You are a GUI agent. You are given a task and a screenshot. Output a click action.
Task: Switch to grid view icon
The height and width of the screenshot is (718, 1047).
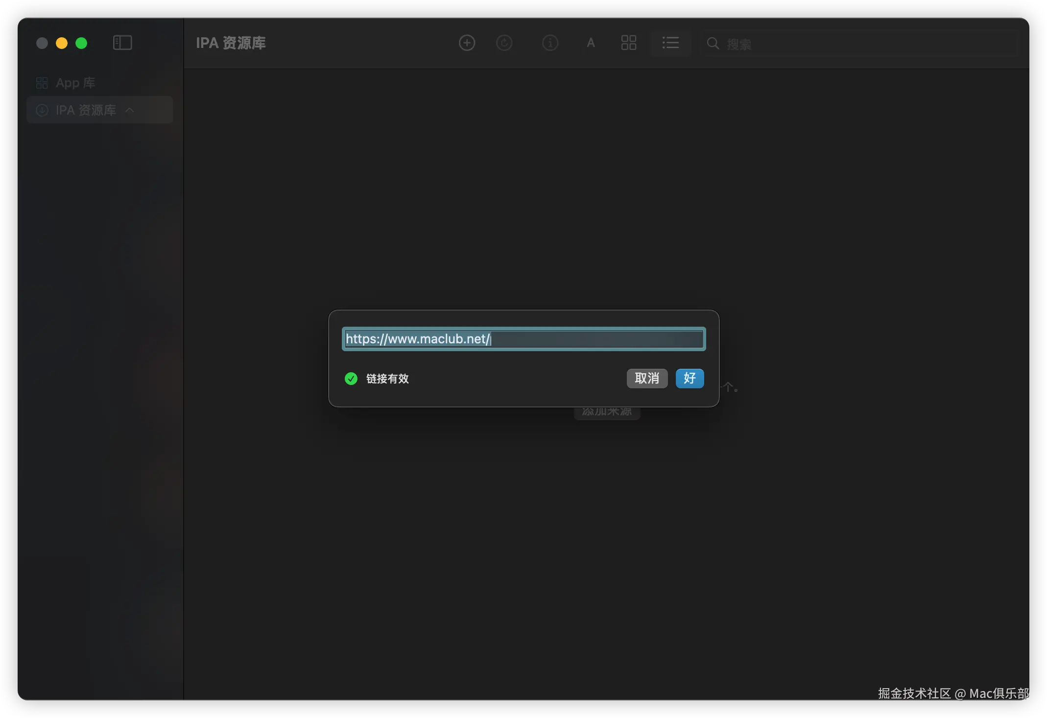pyautogui.click(x=628, y=43)
